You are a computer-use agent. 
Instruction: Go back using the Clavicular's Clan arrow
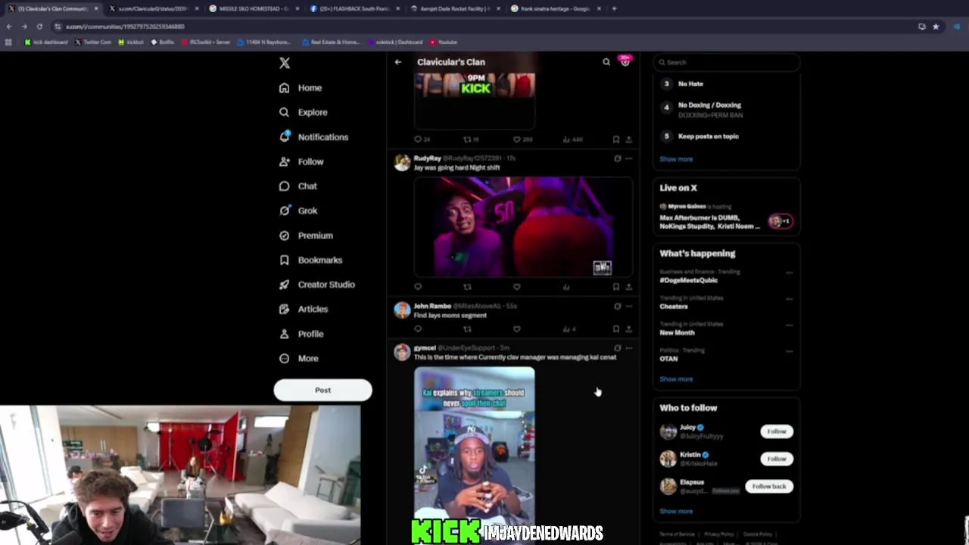pos(398,62)
